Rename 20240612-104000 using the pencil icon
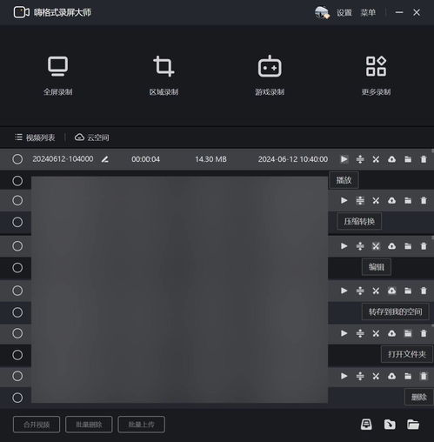434x442 pixels. (x=105, y=159)
